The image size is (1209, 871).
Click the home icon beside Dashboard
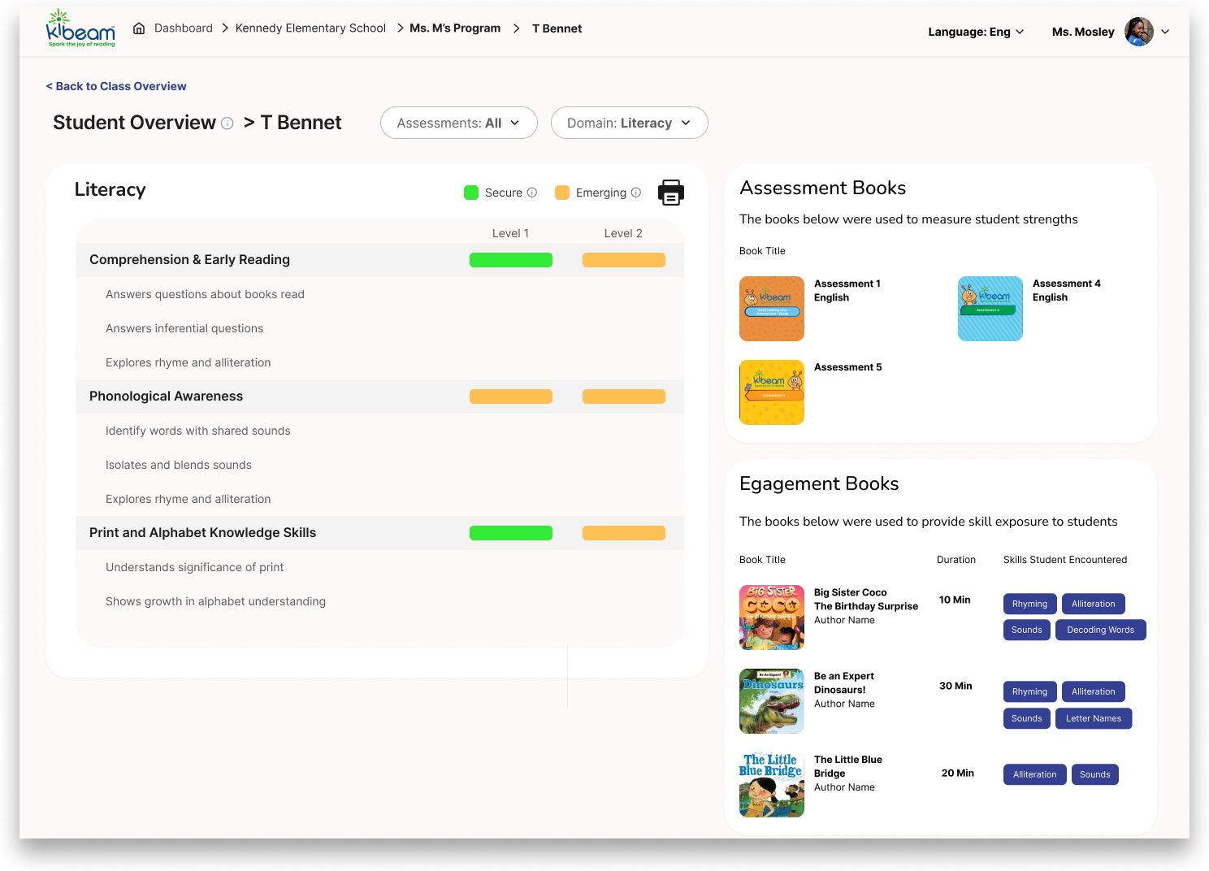pyautogui.click(x=139, y=28)
